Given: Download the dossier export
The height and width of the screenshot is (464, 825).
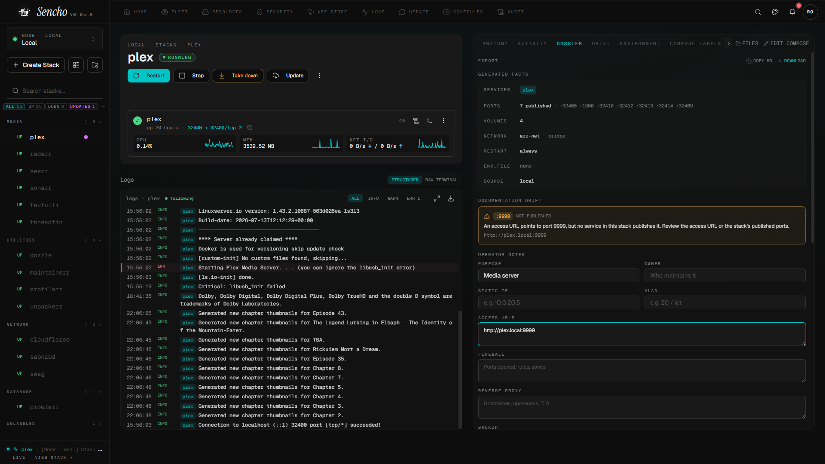Looking at the screenshot, I should click(x=791, y=61).
